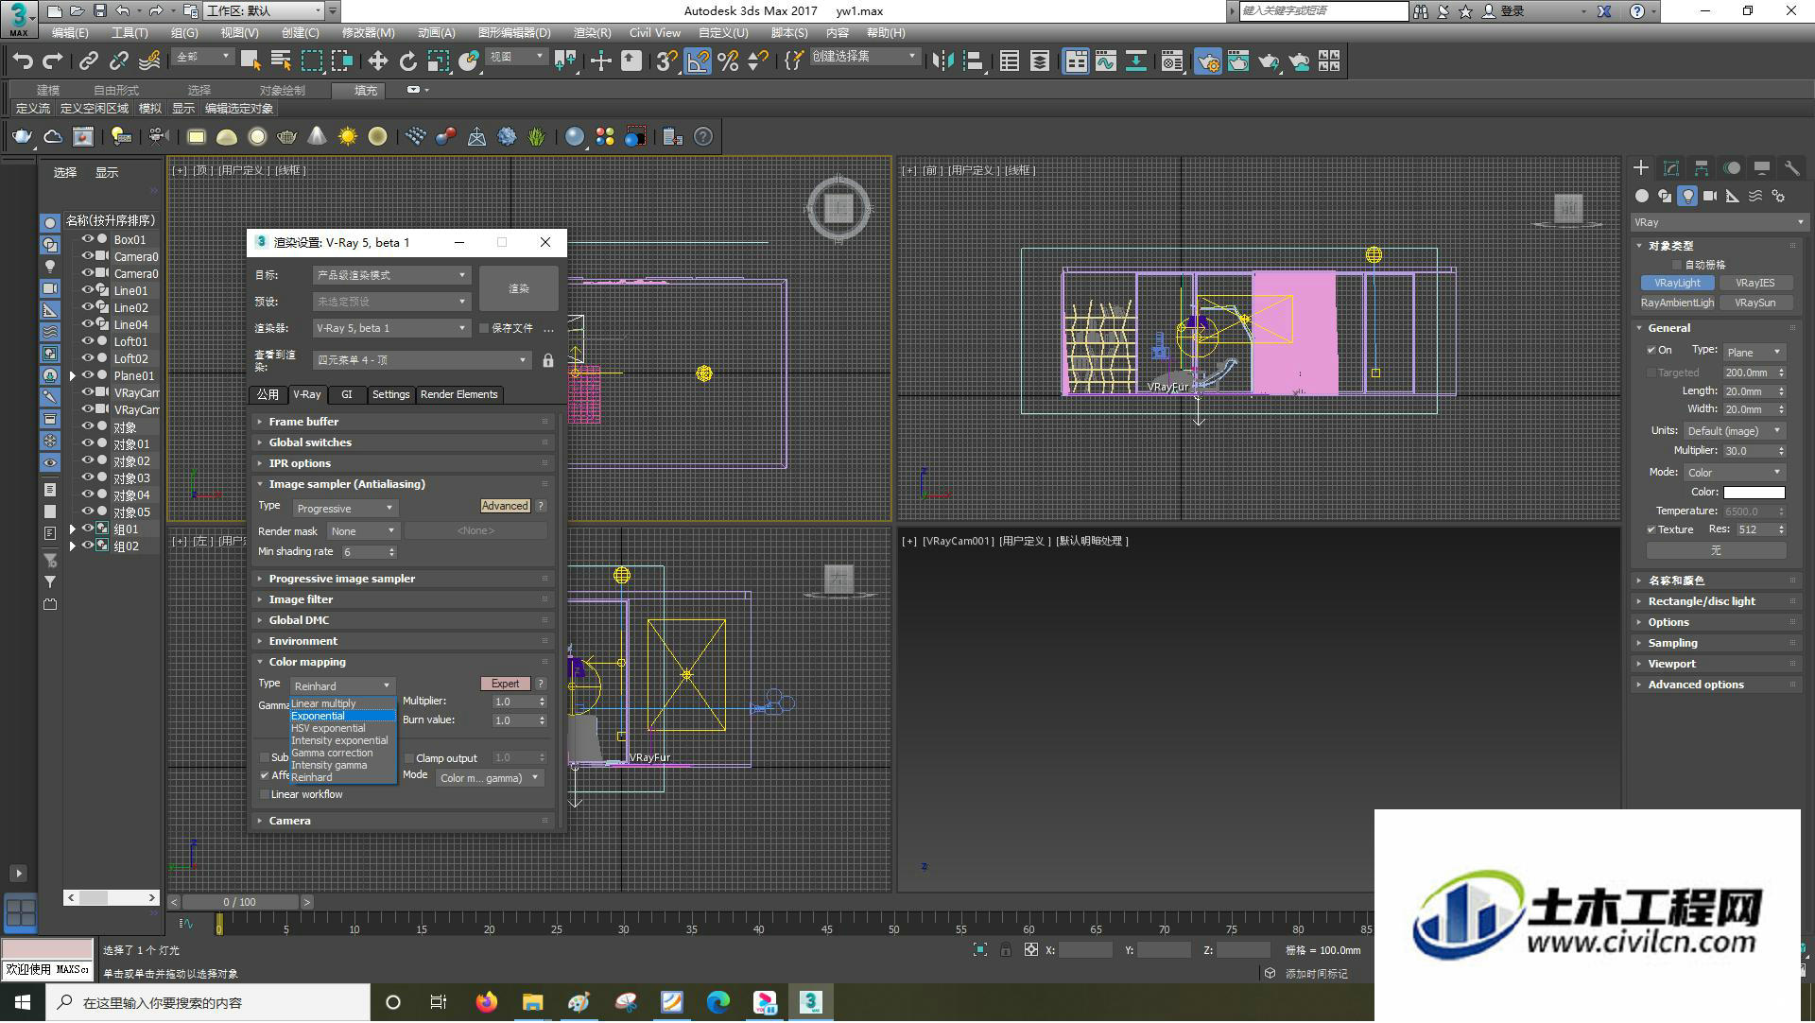Image resolution: width=1815 pixels, height=1023 pixels.
Task: Hide Box01 using its eye icon
Action: pyautogui.click(x=87, y=239)
